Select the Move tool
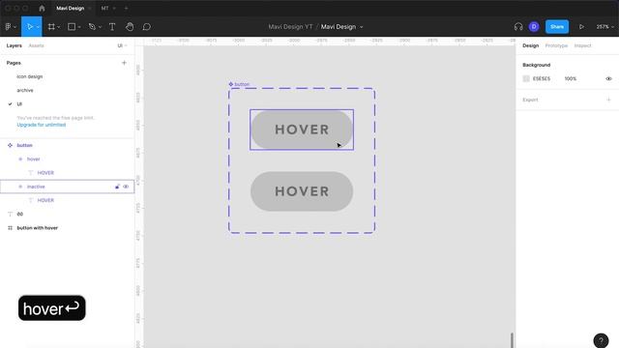The image size is (619, 348). [29, 27]
